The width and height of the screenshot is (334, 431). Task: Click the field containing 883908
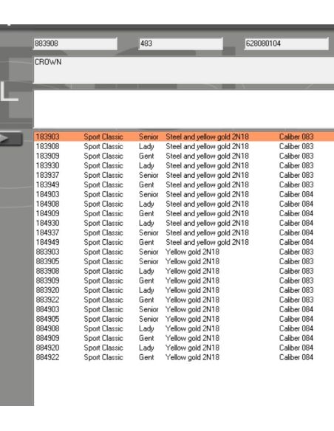click(75, 44)
